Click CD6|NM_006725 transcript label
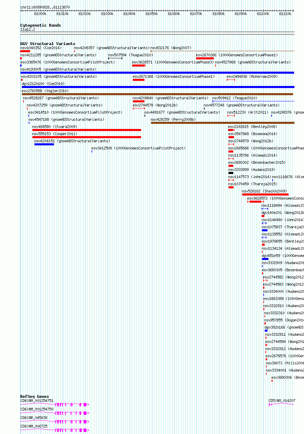The height and width of the screenshot is (434, 304). pyautogui.click(x=34, y=426)
